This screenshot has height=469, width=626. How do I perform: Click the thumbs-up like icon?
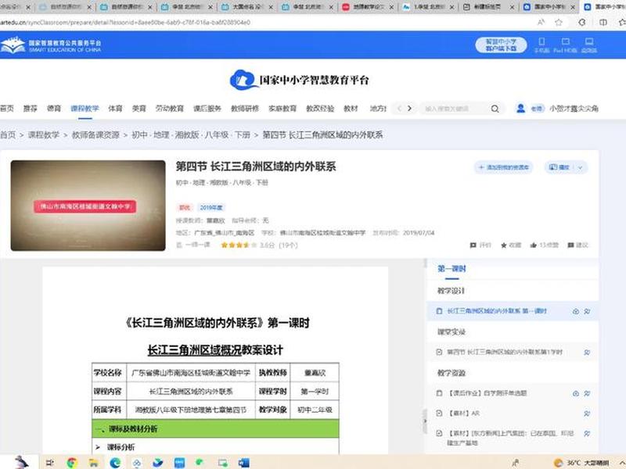click(x=534, y=245)
